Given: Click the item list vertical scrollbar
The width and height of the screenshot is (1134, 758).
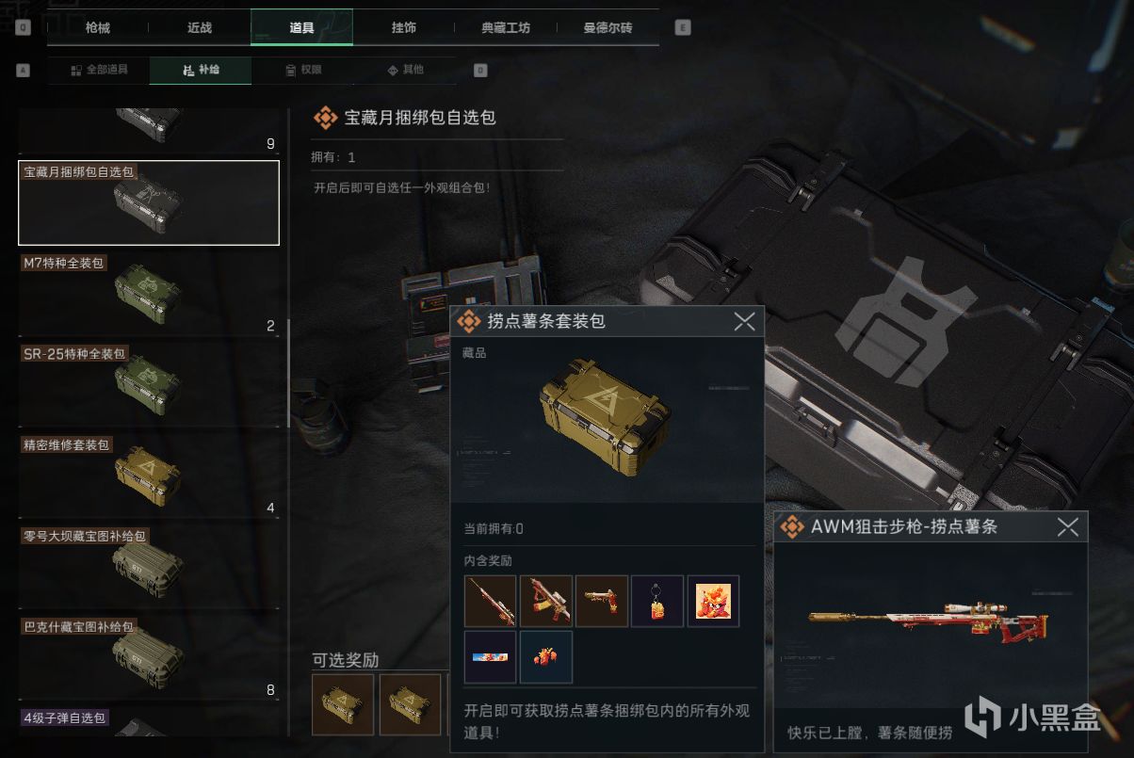Looking at the screenshot, I should pyautogui.click(x=289, y=374).
